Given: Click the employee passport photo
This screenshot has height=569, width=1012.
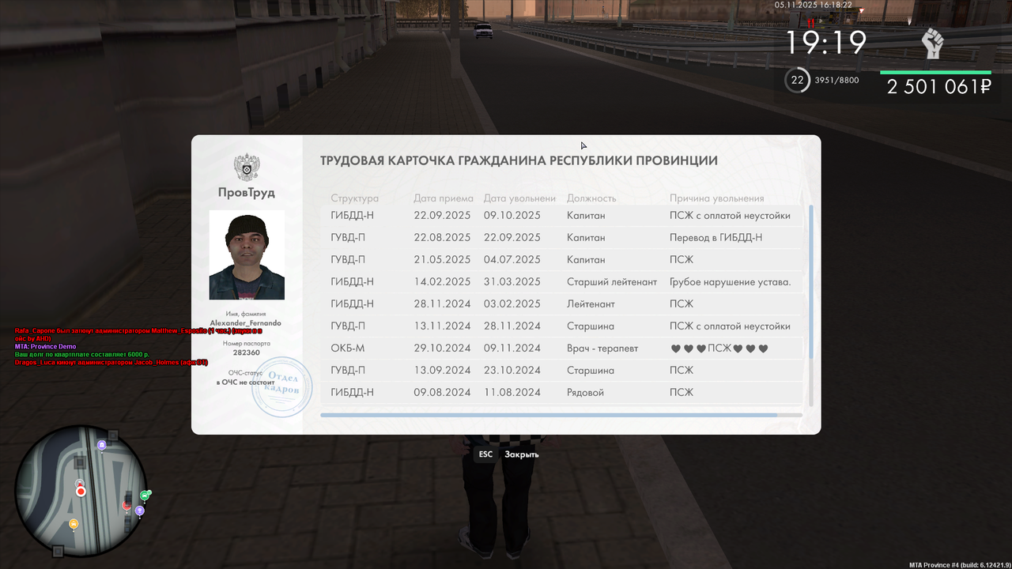Looking at the screenshot, I should (247, 254).
